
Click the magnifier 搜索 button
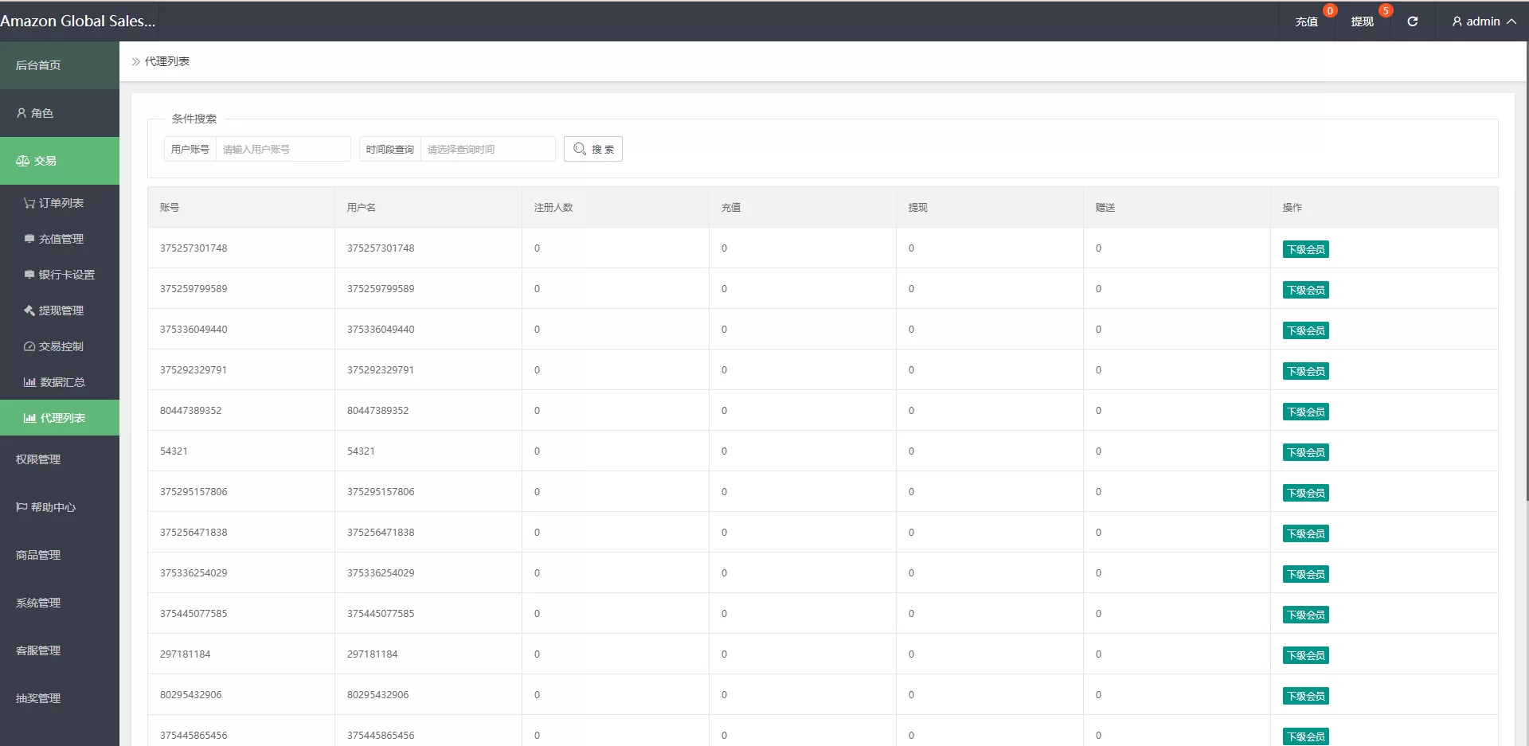593,149
